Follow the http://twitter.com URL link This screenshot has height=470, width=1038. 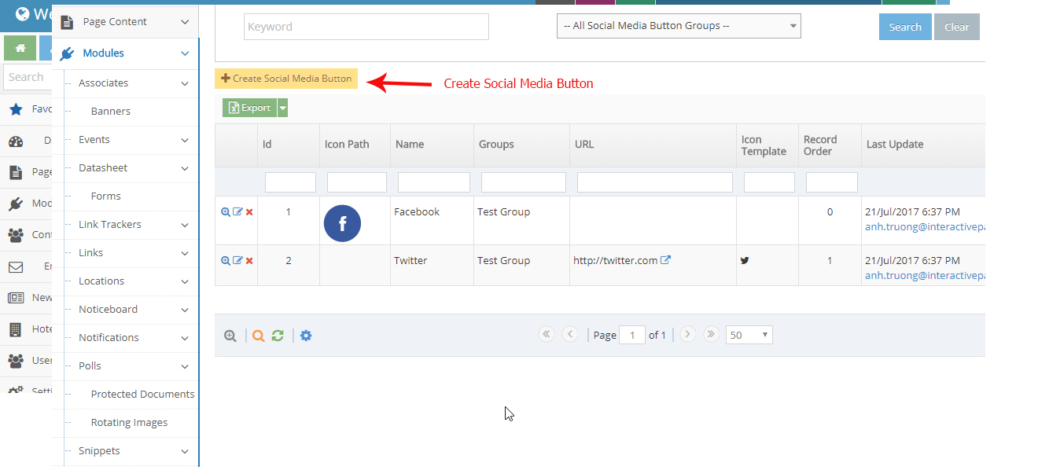(617, 259)
